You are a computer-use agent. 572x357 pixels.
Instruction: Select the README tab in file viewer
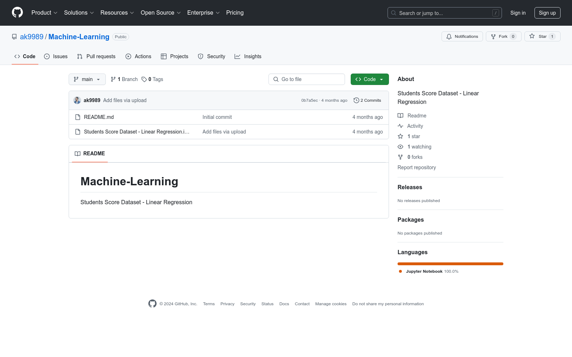(90, 154)
